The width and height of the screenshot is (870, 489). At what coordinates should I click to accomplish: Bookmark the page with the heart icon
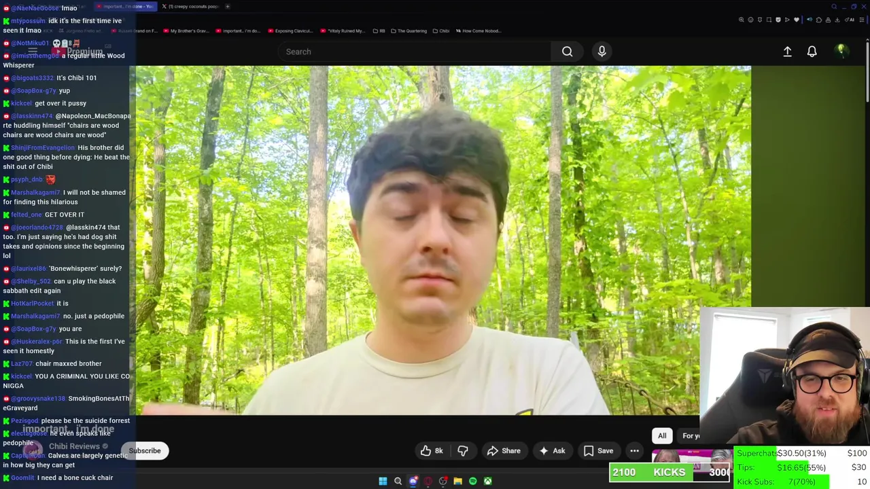797,20
